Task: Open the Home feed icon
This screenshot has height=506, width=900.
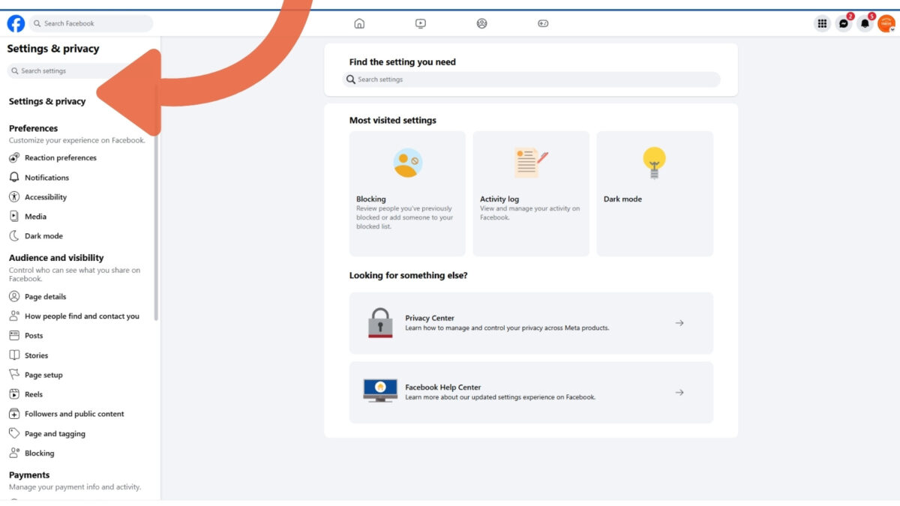Action: coord(359,23)
